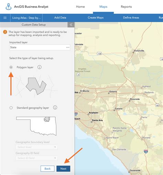
Task: Collapse the Custom Data Setup panel
Action: point(71,25)
